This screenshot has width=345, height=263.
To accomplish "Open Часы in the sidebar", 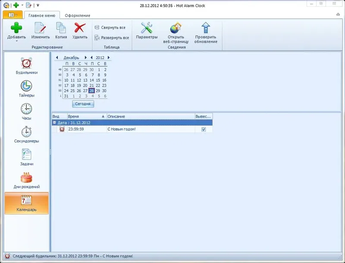I will click(26, 112).
